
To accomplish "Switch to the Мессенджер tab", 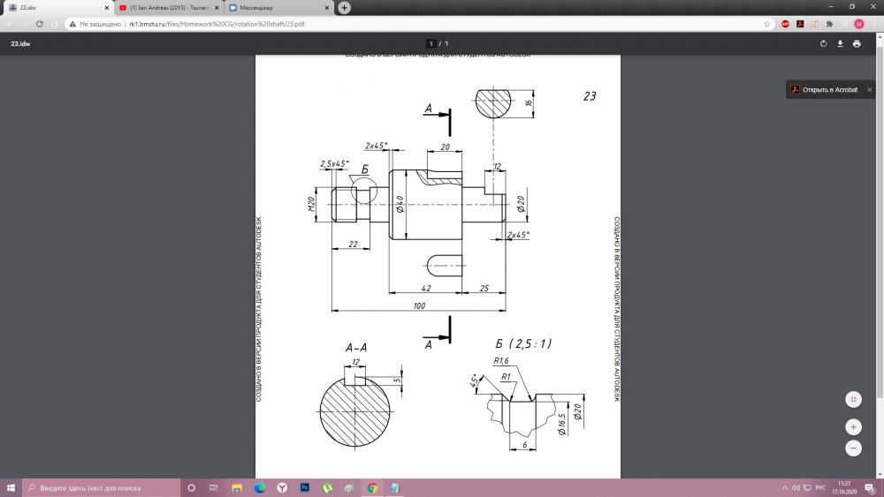I will coord(278,8).
